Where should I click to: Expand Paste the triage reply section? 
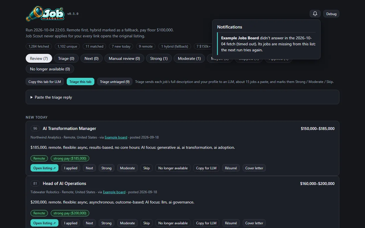pos(182,97)
